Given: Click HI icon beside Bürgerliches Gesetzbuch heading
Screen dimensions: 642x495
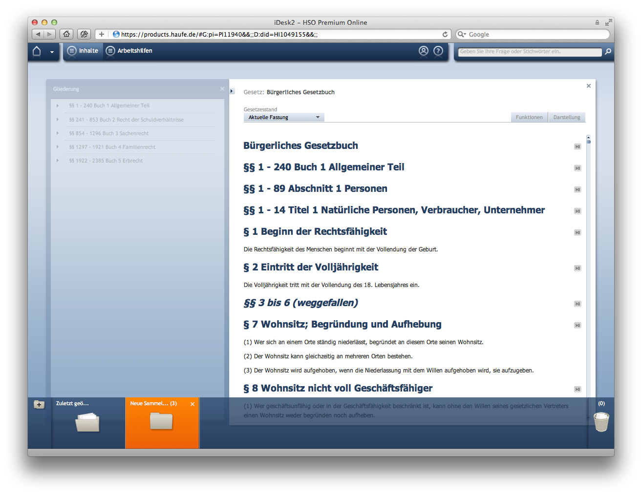Looking at the screenshot, I should click(578, 146).
